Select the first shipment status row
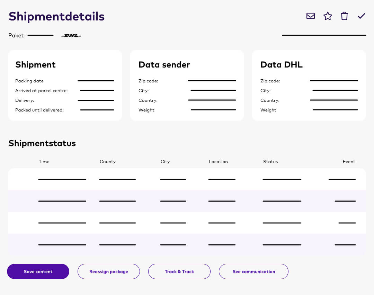This screenshot has height=295, width=374. 187,179
